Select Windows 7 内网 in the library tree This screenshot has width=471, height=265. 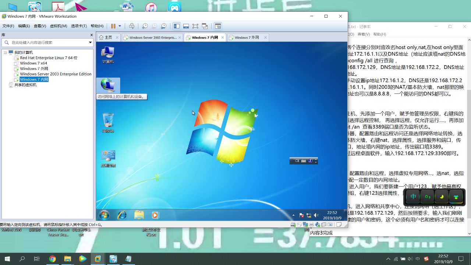click(34, 79)
